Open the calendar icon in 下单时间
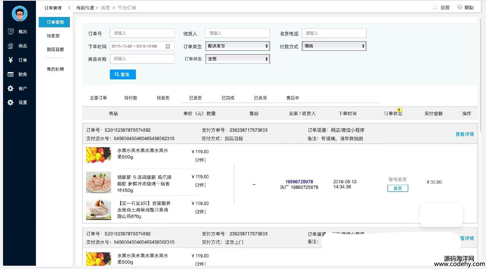The height and width of the screenshot is (269, 486). (x=168, y=46)
